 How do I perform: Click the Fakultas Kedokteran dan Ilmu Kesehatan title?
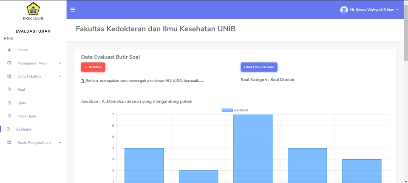(156, 29)
